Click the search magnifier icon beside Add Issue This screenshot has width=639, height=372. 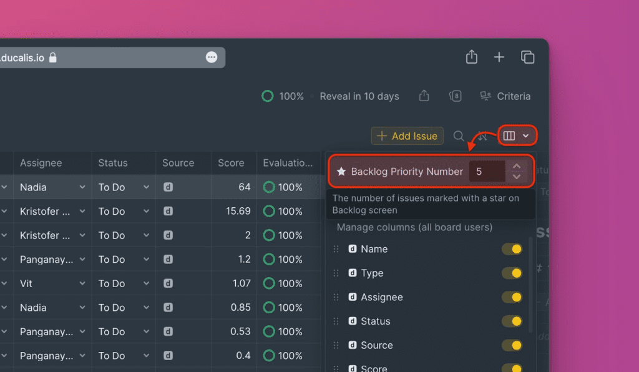pyautogui.click(x=459, y=136)
